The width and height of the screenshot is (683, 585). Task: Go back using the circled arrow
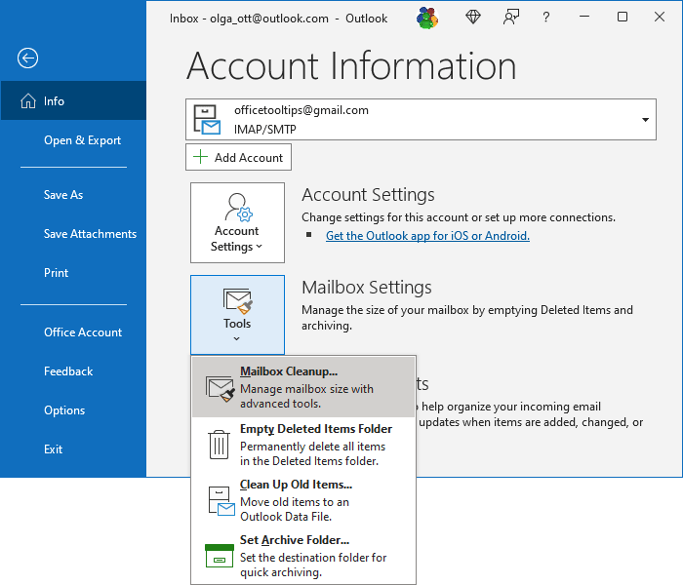click(27, 58)
